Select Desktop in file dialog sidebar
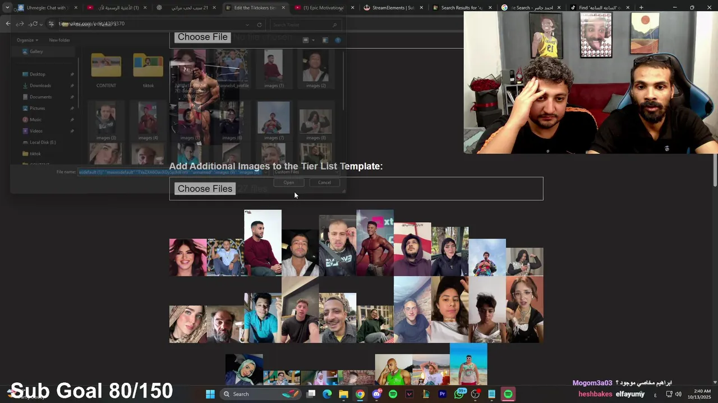Viewport: 718px width, 403px height. click(x=37, y=74)
